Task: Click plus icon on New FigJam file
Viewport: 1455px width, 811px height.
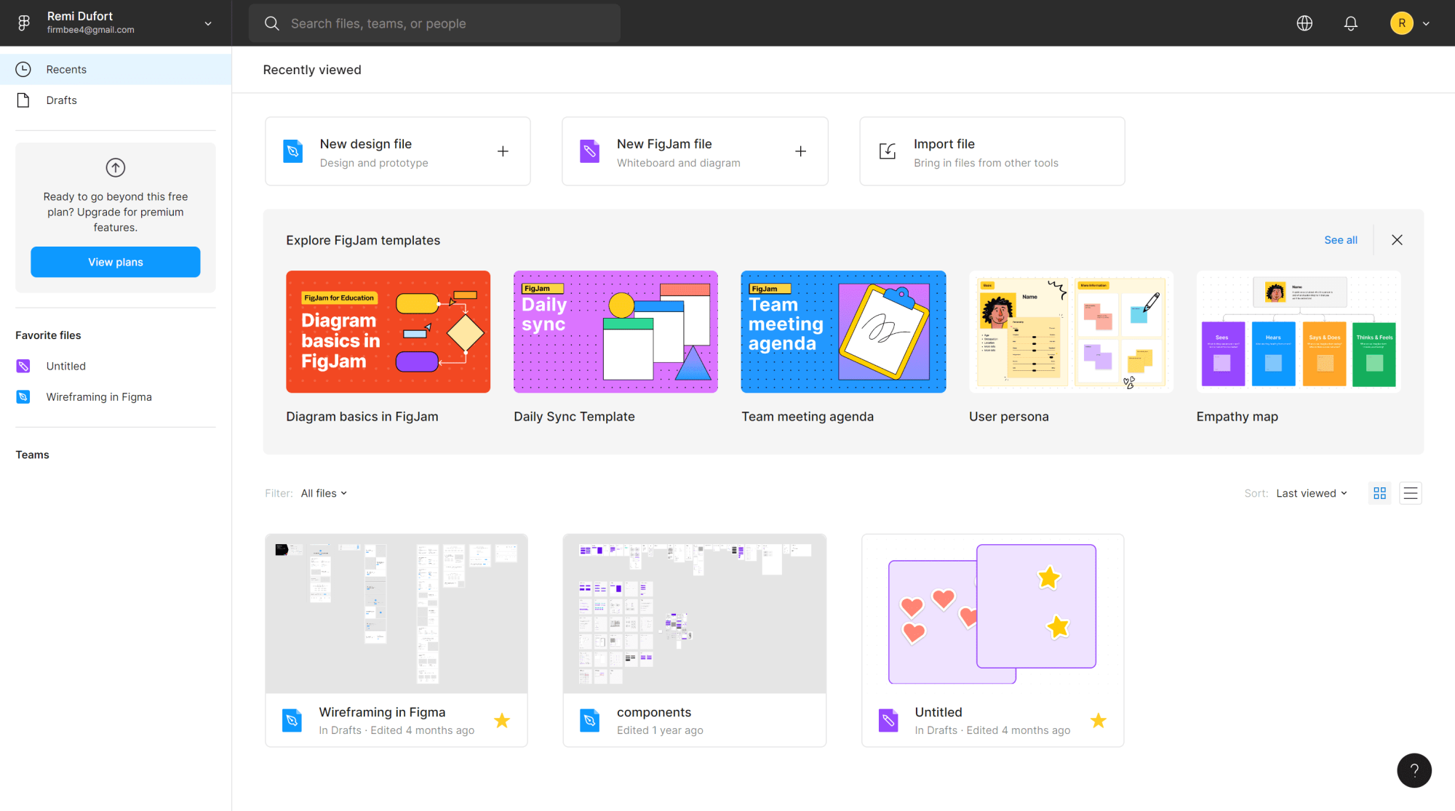Action: click(800, 151)
